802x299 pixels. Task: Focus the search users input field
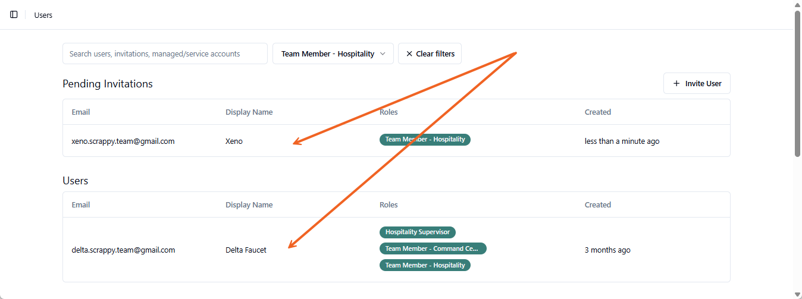[165, 53]
